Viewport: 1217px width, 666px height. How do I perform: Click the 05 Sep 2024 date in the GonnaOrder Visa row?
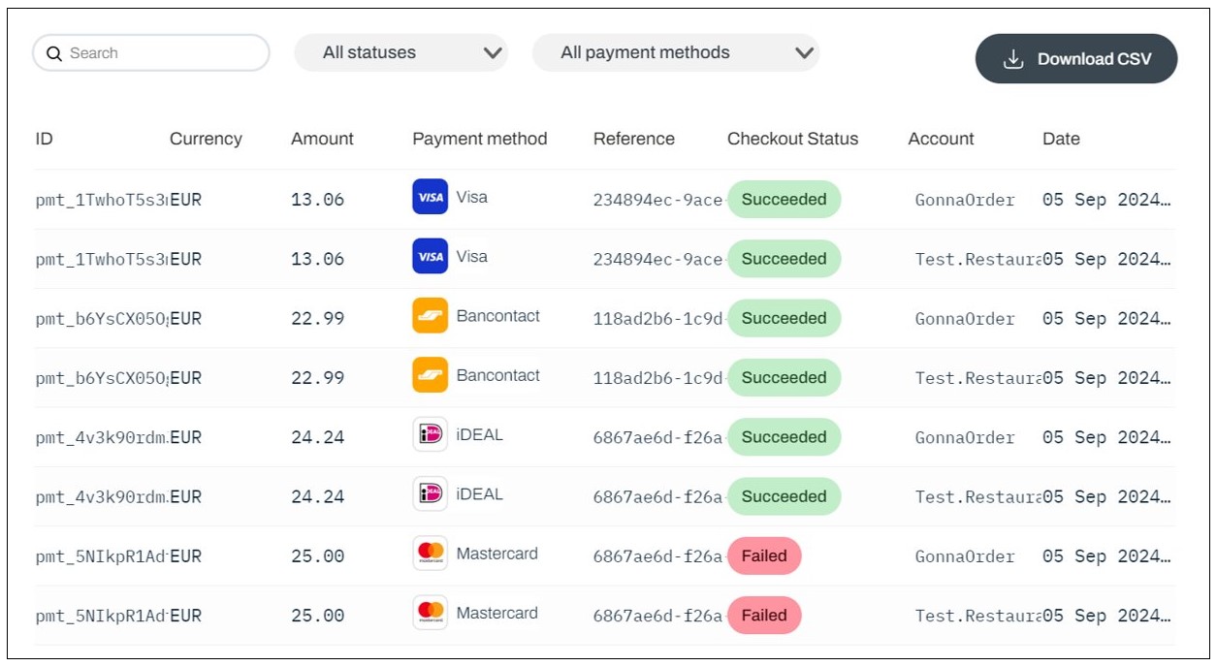1106,201
